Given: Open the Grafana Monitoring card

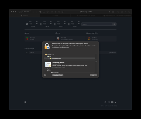Looking at the screenshot, I should coord(101,39).
